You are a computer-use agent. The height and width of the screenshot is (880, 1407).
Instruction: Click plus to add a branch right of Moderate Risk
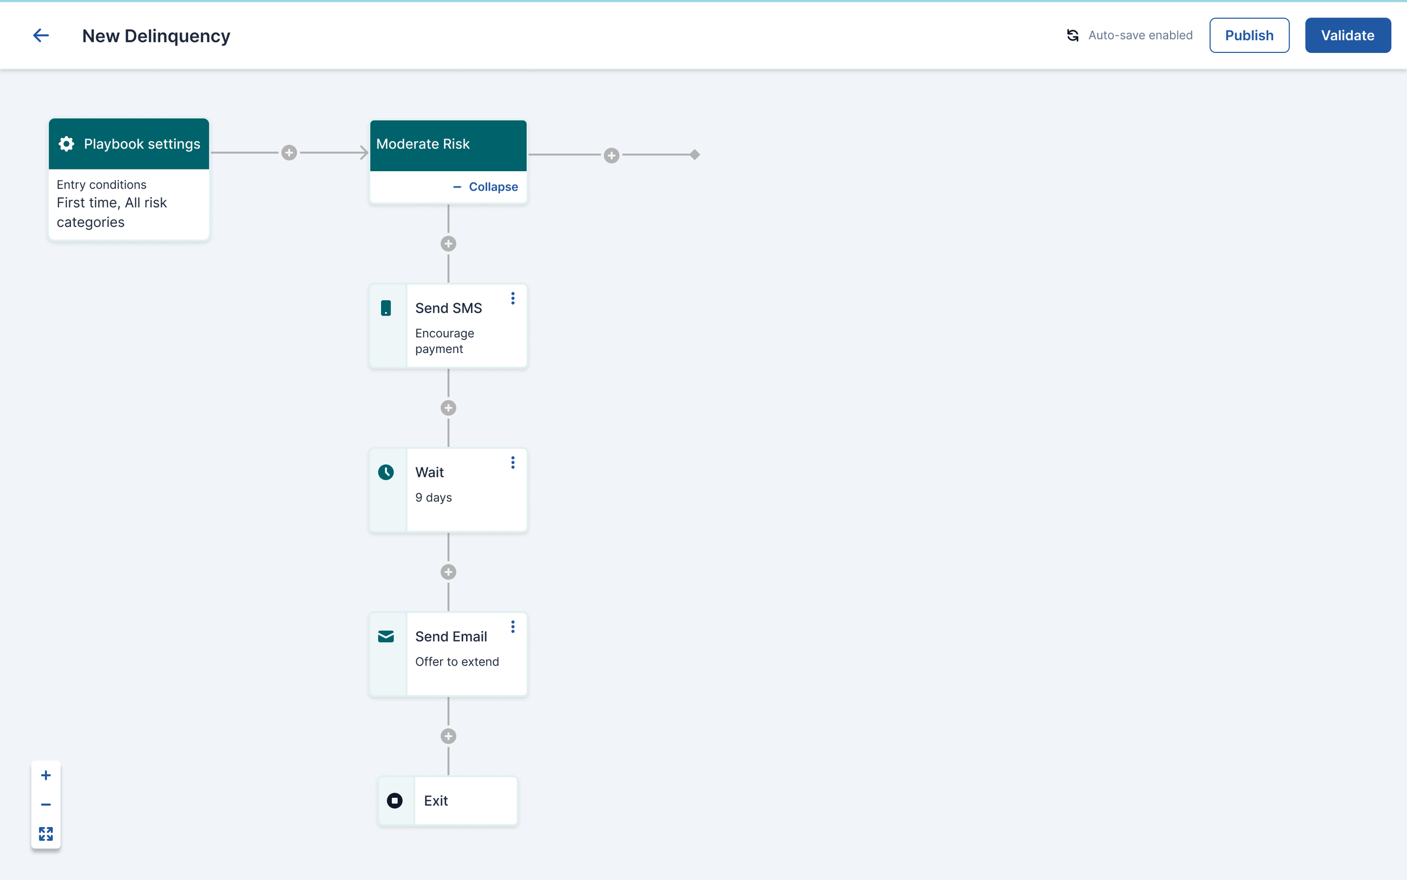611,155
